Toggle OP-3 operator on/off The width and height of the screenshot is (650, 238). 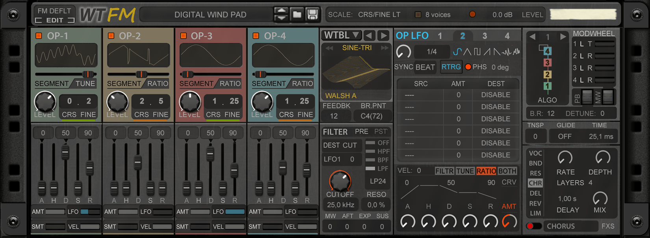point(183,36)
